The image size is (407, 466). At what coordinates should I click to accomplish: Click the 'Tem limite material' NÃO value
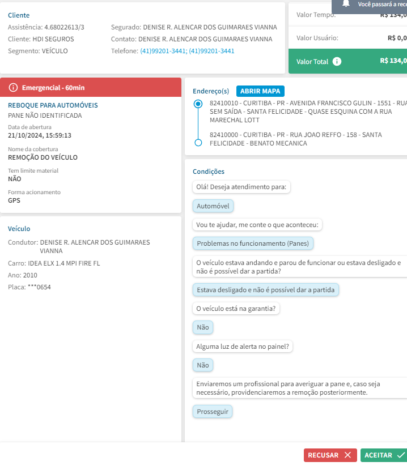coord(15,179)
